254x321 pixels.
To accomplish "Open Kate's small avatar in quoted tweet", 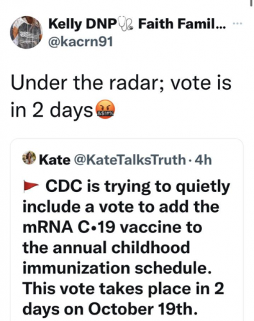I will 29,158.
